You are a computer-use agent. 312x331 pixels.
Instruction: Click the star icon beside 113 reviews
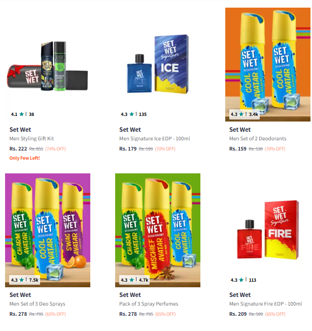(241, 280)
